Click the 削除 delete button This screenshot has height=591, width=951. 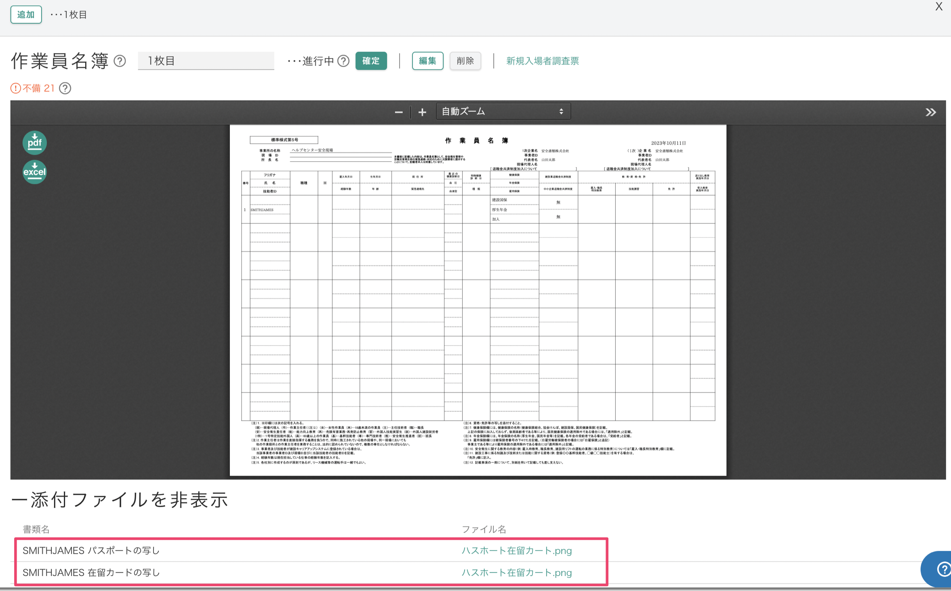(465, 61)
